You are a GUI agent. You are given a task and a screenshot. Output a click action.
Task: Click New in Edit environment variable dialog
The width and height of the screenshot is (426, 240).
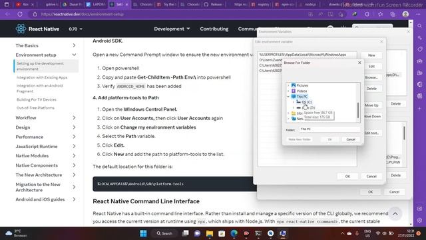coord(371,55)
